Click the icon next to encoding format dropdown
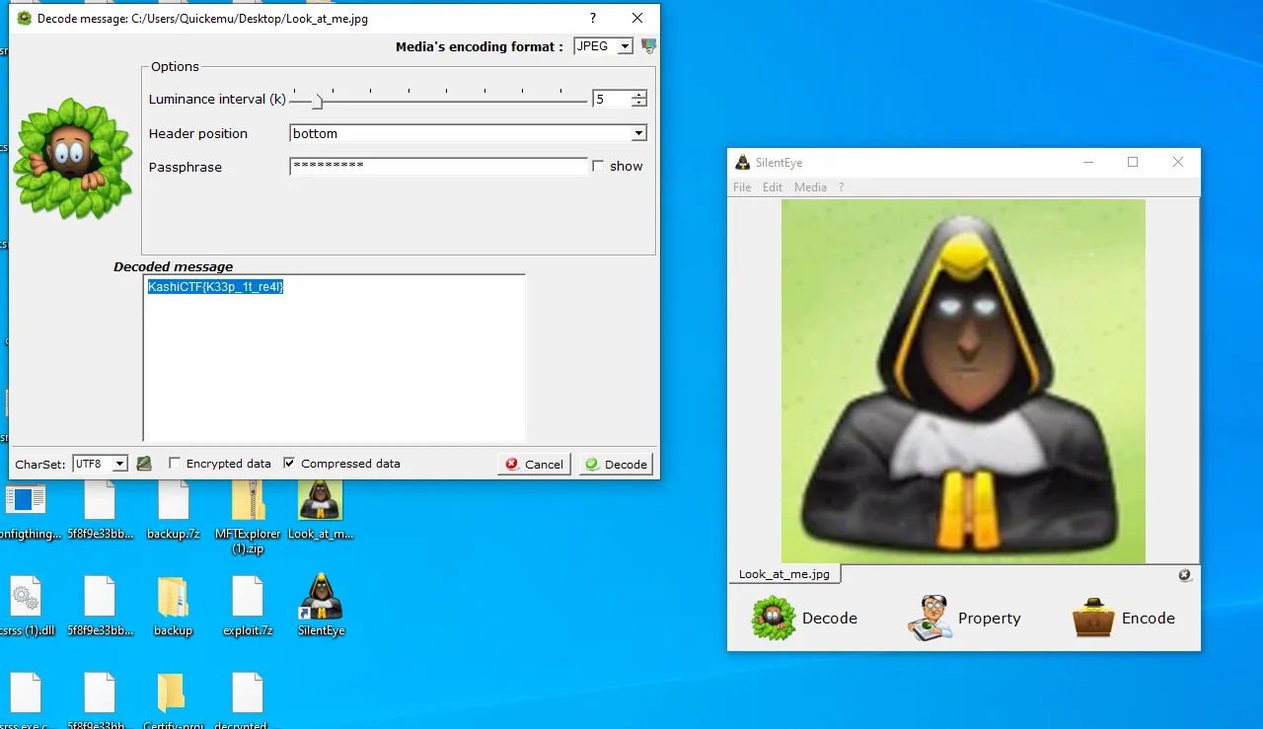 pyautogui.click(x=648, y=46)
